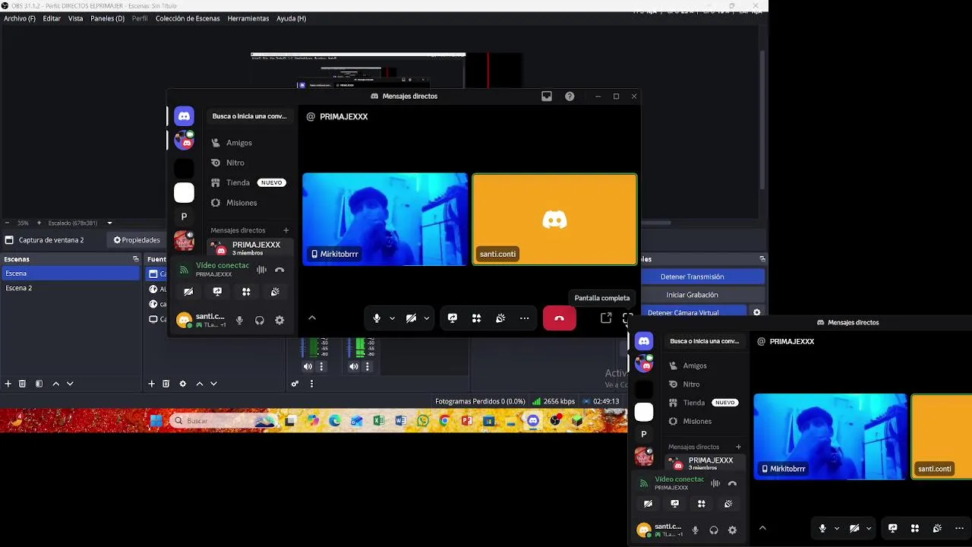This screenshot has height=547, width=972.
Task: Open user settings gear beside santi.c, middle window
Action: pyautogui.click(x=279, y=321)
